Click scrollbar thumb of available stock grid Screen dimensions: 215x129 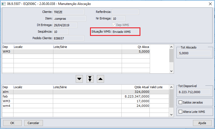pos(171,99)
